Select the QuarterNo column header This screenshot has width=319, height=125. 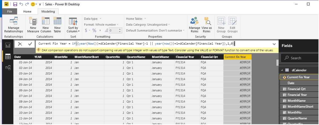115,57
